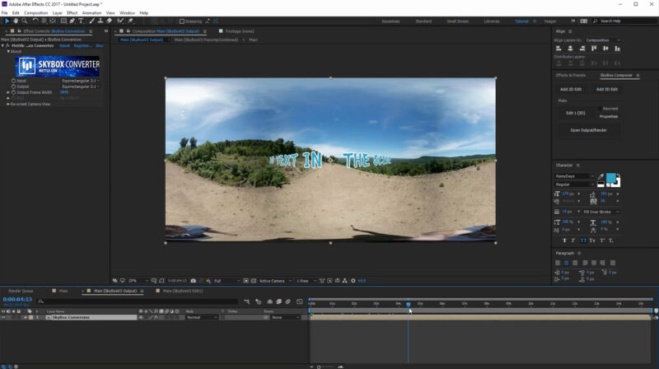Screen dimensions: 659x369
Task: Hide the SkyBox Conversion layer with eye icon
Action: pyautogui.click(x=3, y=317)
